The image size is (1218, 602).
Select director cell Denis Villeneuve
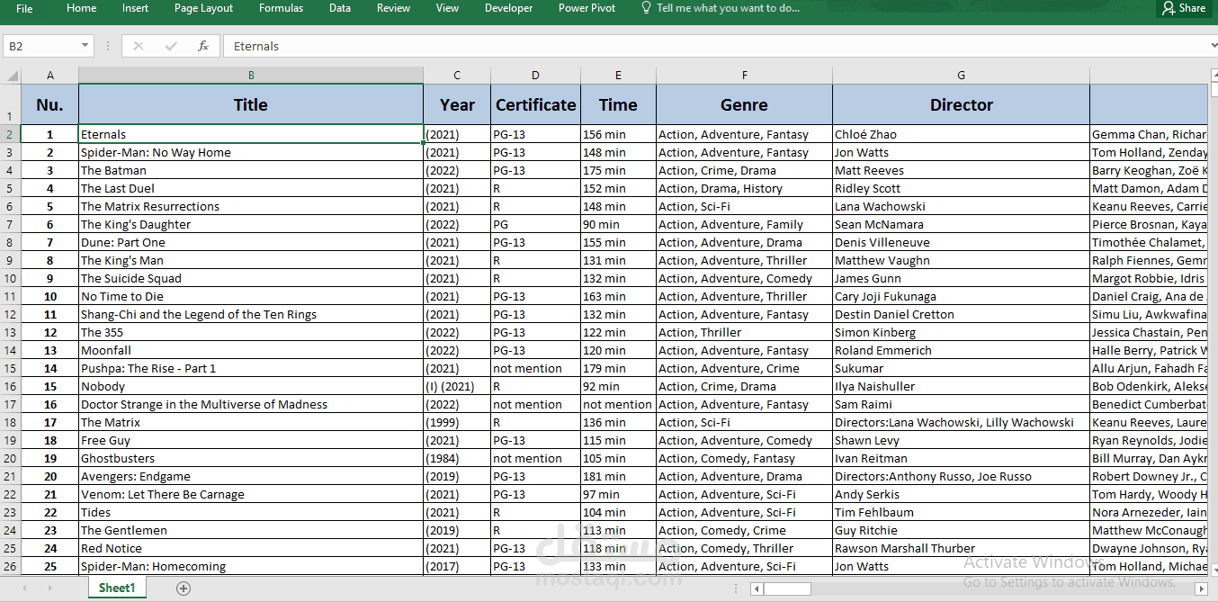pyautogui.click(x=961, y=242)
